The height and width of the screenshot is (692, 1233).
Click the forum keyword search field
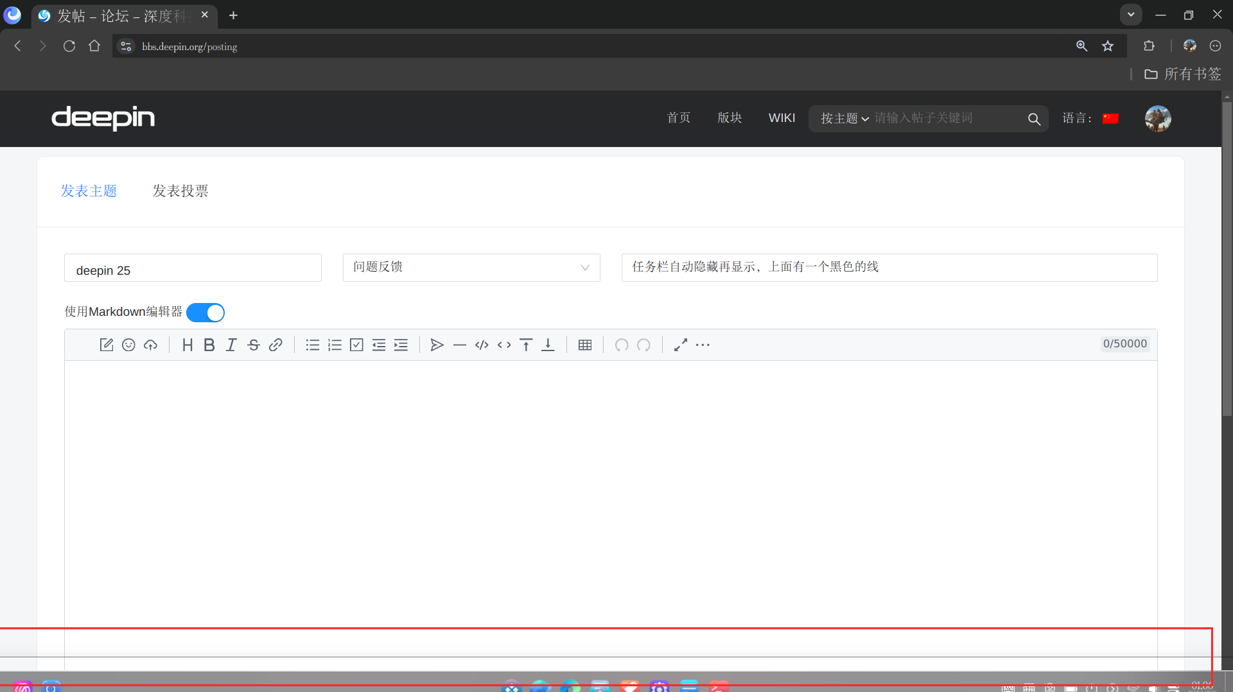[x=947, y=118]
